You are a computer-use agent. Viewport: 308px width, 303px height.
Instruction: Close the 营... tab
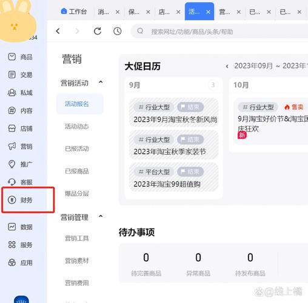pos(239,12)
